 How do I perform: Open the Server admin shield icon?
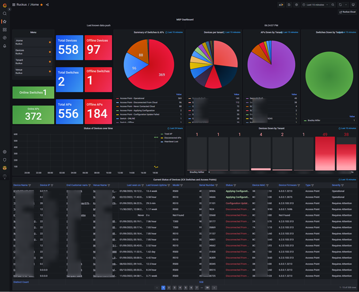tap(5, 160)
